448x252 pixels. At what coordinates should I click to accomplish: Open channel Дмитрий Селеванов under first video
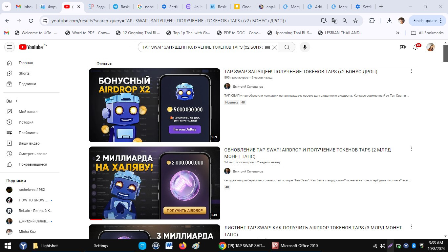click(247, 87)
